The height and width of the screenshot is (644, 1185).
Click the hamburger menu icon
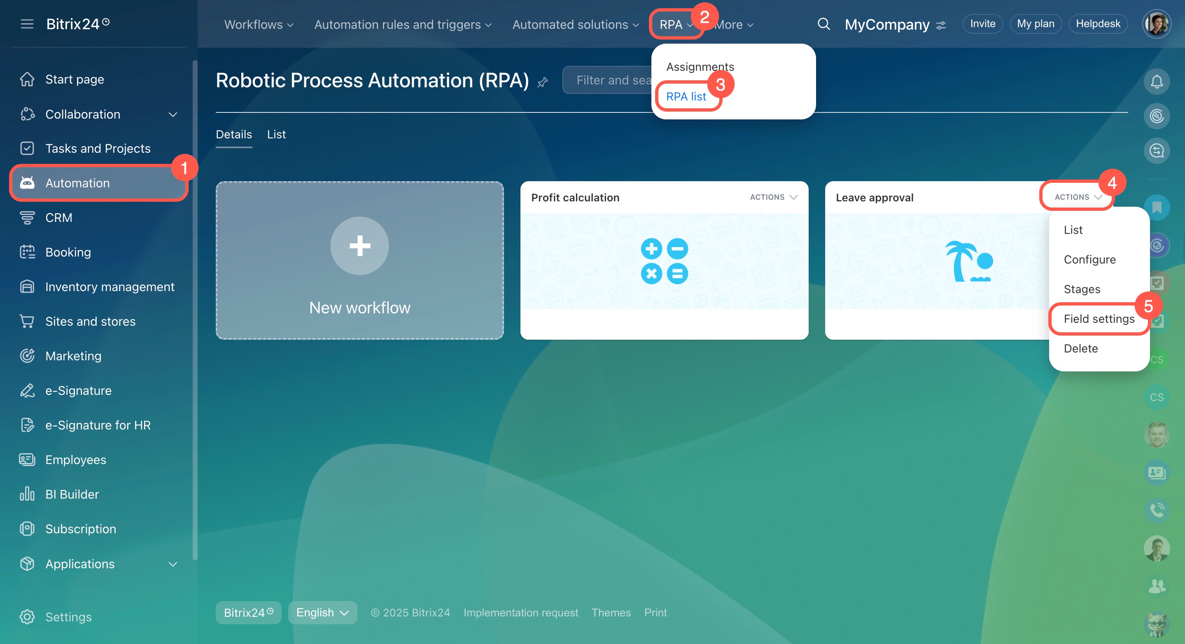(27, 24)
